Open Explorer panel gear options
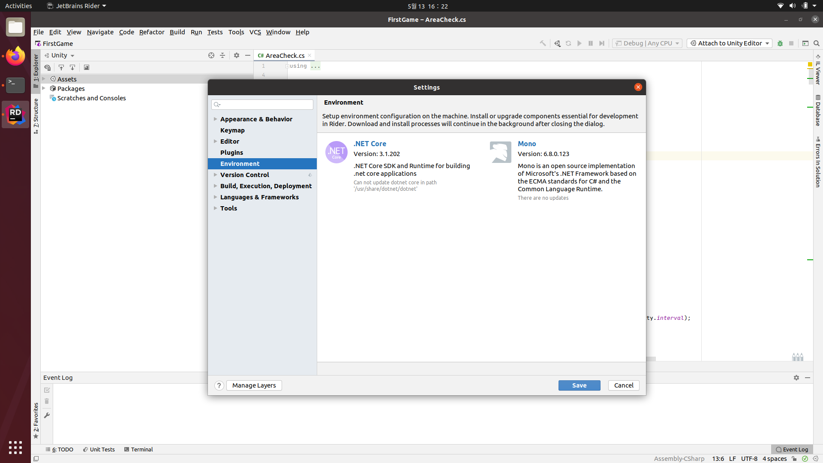Screen dimensions: 823x463 pyautogui.click(x=237, y=55)
